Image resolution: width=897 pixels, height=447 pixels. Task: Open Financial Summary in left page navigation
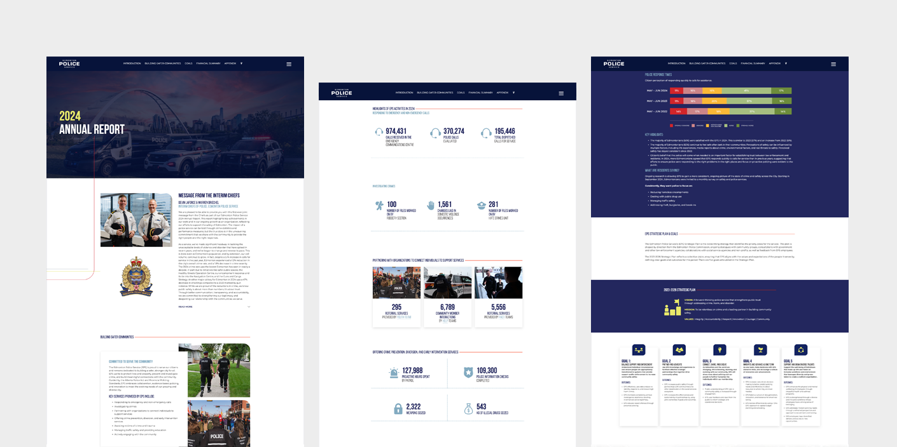(x=208, y=63)
